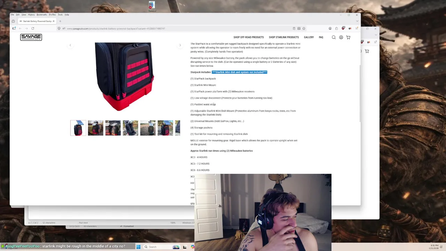Show next product image arrow
Viewport: 446px width, 251px height.
[180, 45]
